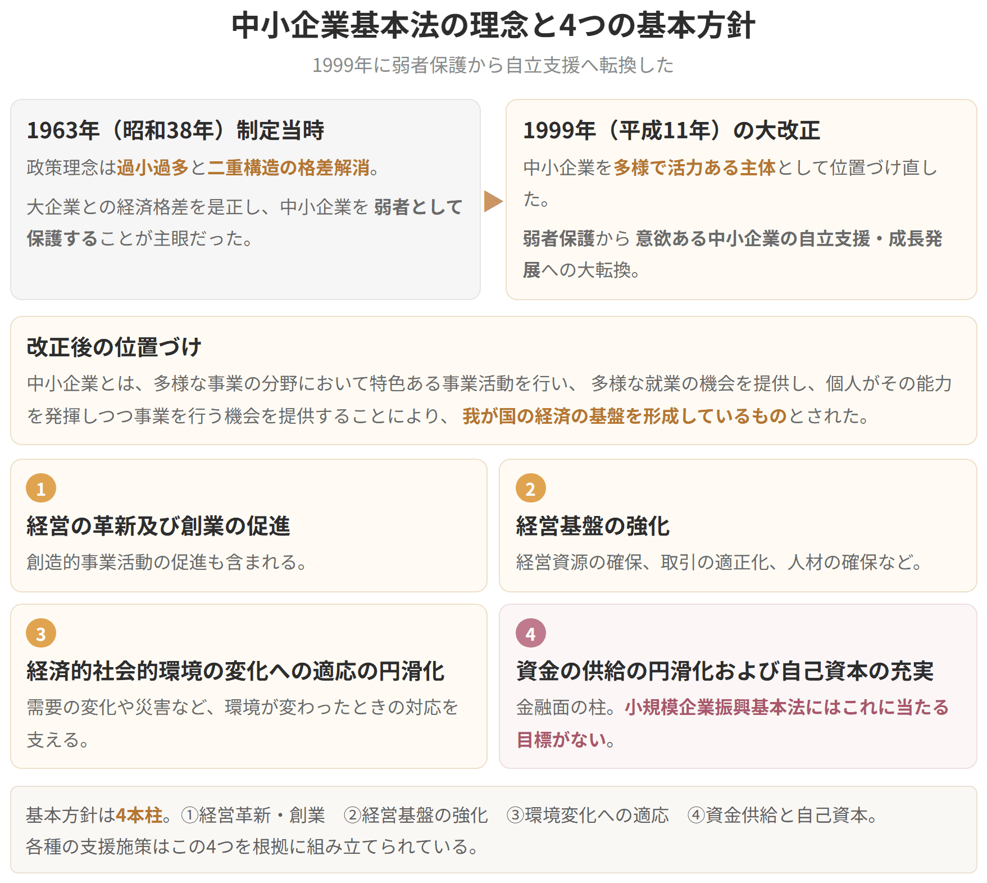Image resolution: width=987 pixels, height=883 pixels.
Task: Click the pink number 4 badge
Action: [x=530, y=633]
